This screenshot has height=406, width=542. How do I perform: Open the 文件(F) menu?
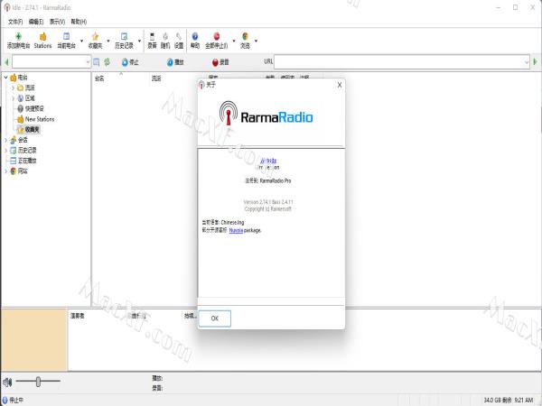click(15, 22)
